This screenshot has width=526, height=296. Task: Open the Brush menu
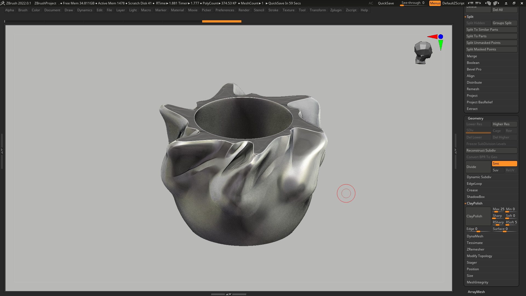23,10
